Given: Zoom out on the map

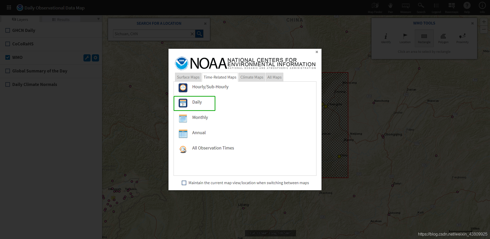Looking at the screenshot, I should pyautogui.click(x=484, y=30).
